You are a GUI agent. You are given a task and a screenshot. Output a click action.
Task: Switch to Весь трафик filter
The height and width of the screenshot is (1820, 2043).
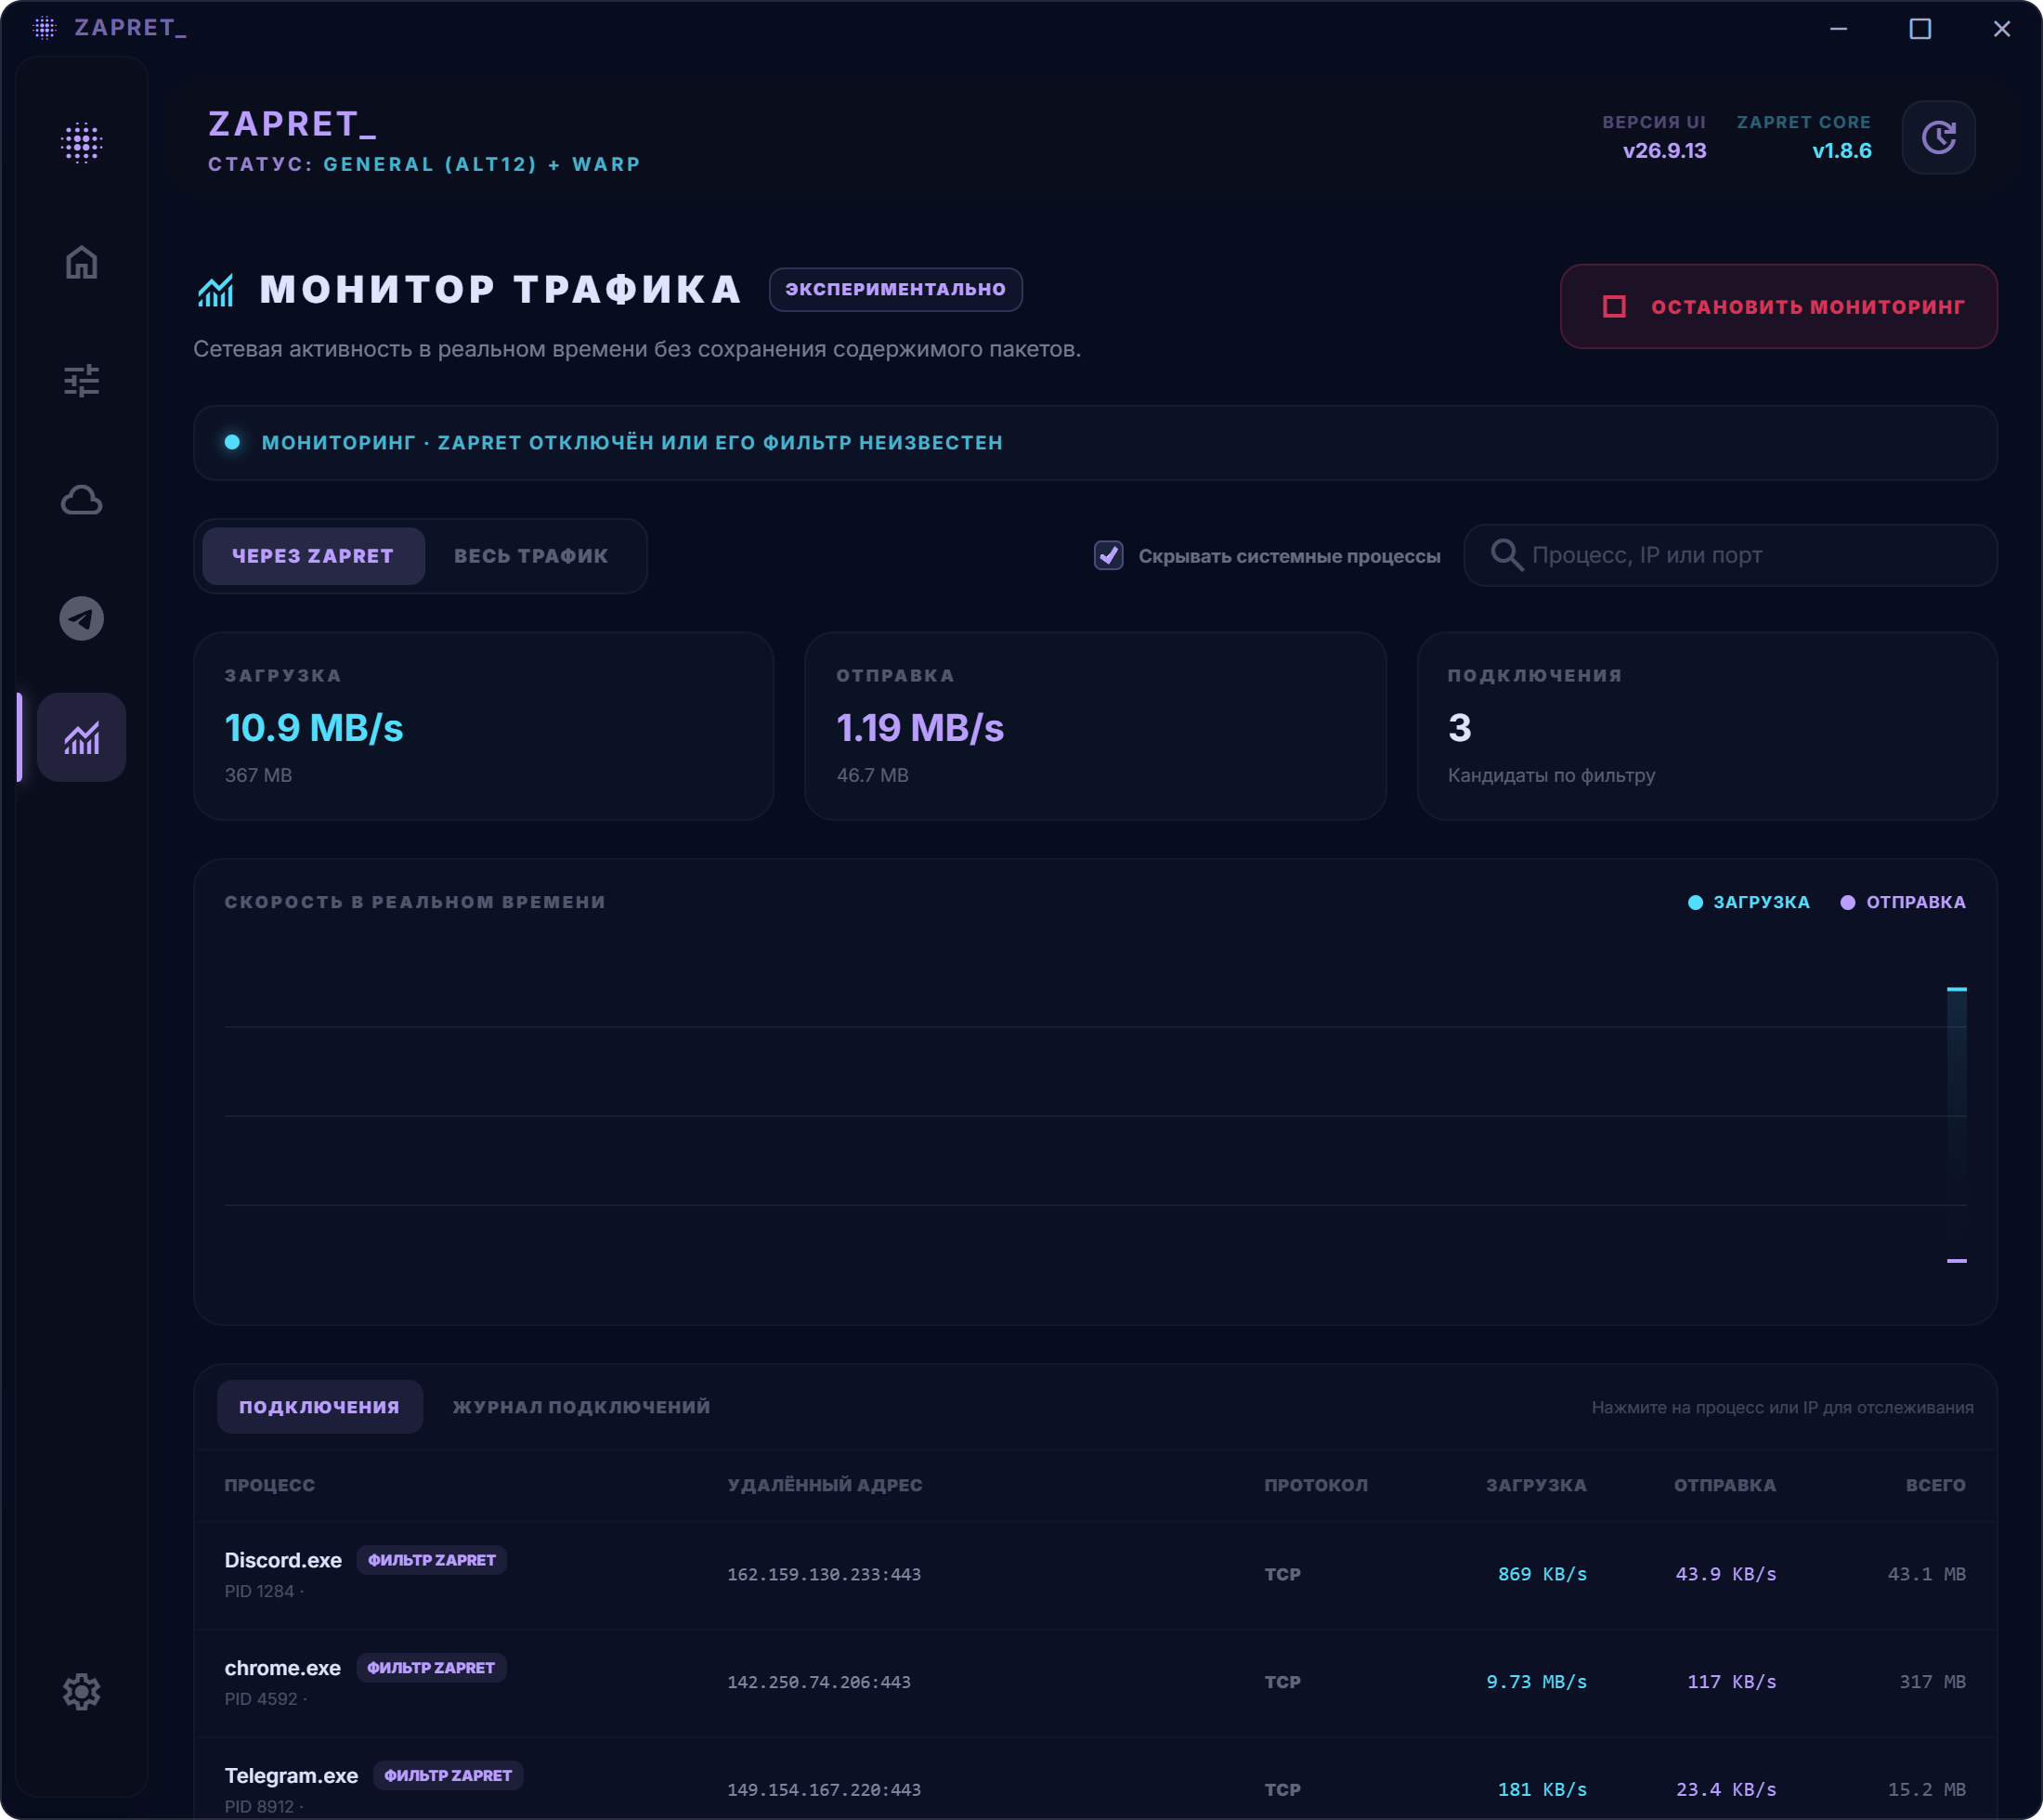point(531,556)
